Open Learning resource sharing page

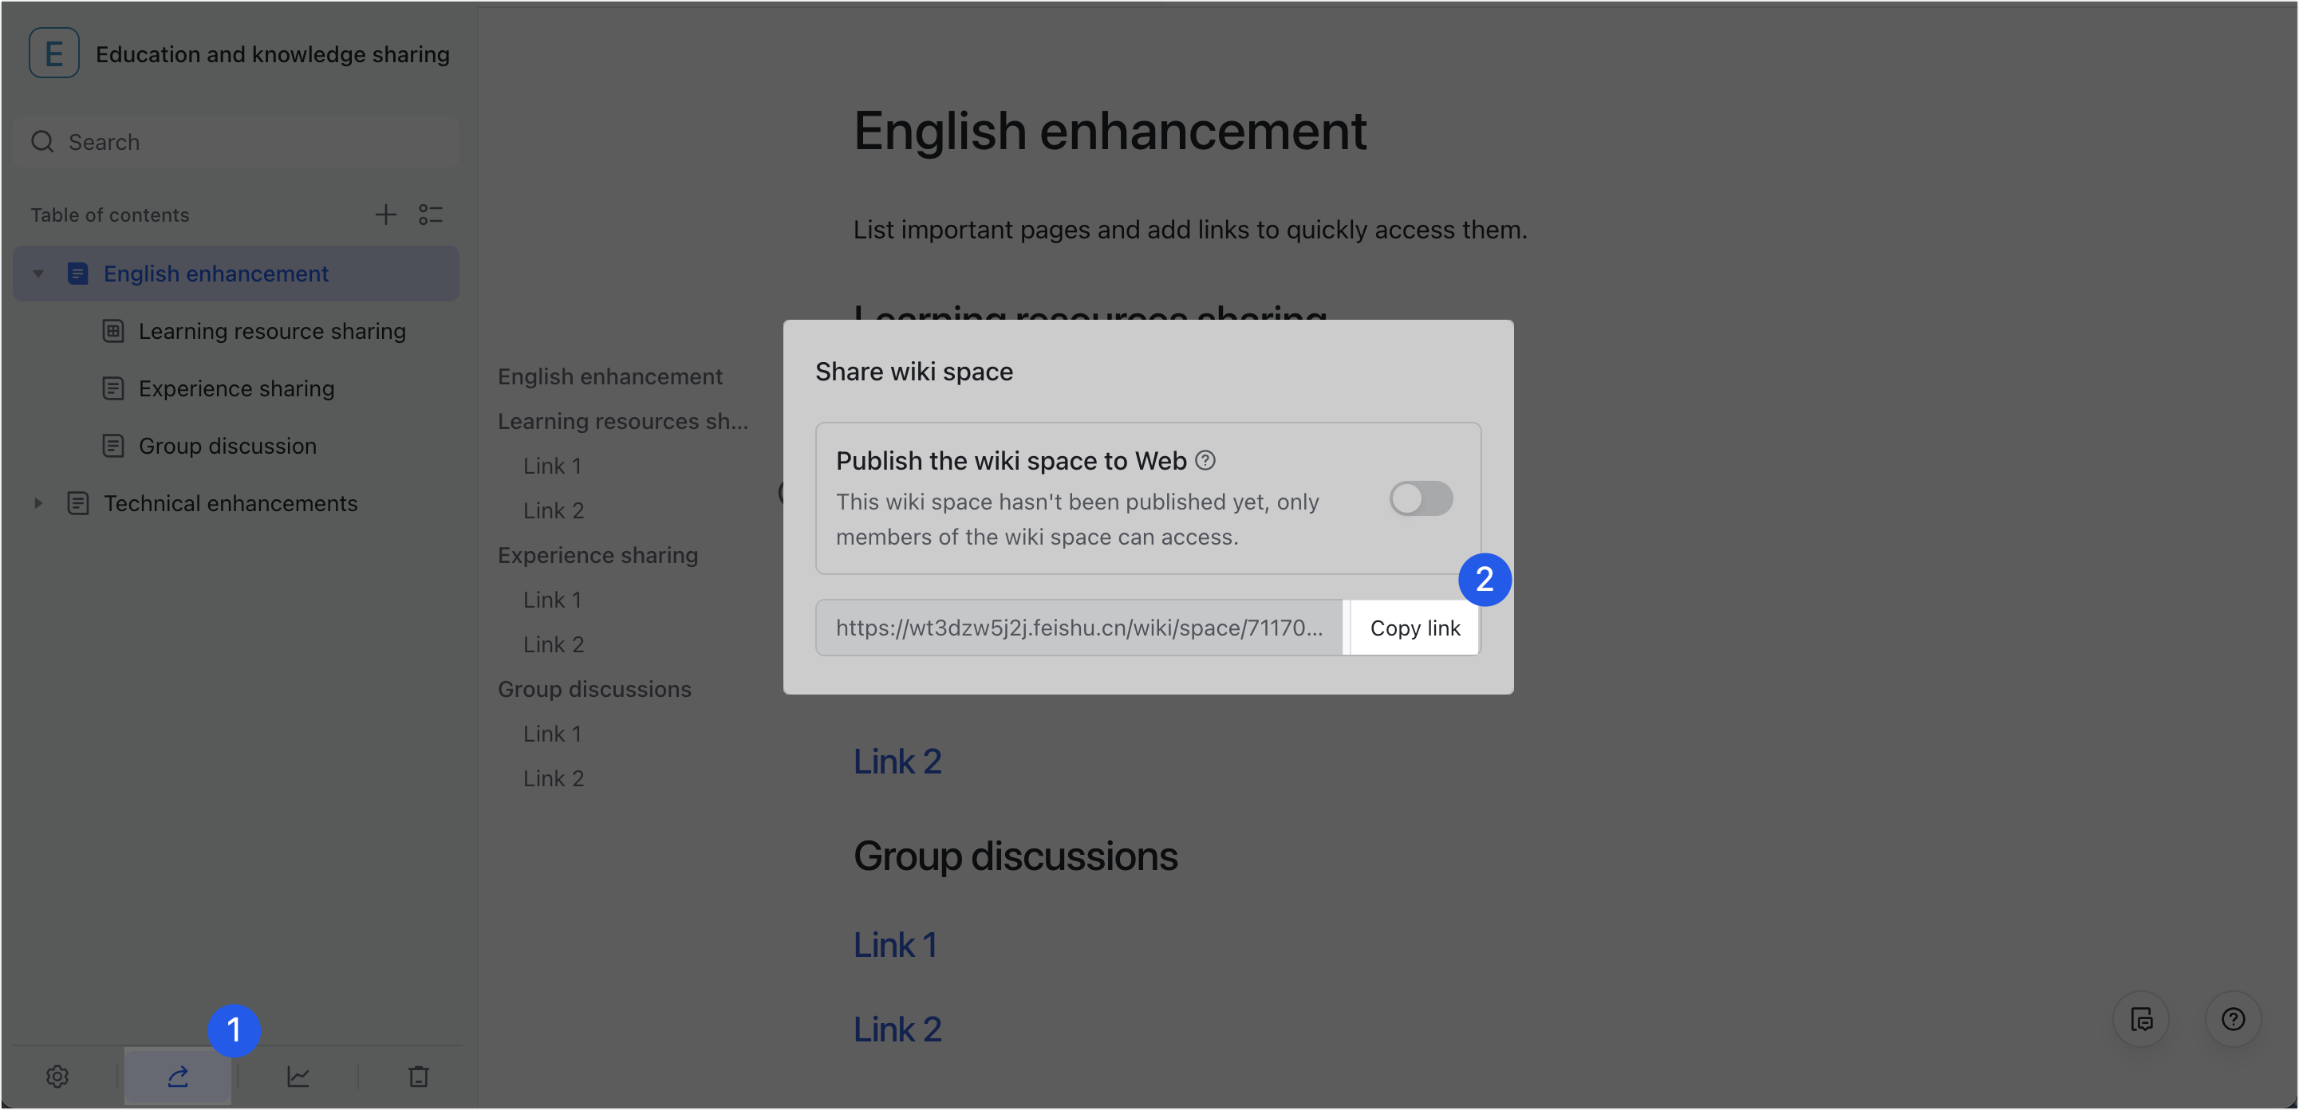click(272, 331)
